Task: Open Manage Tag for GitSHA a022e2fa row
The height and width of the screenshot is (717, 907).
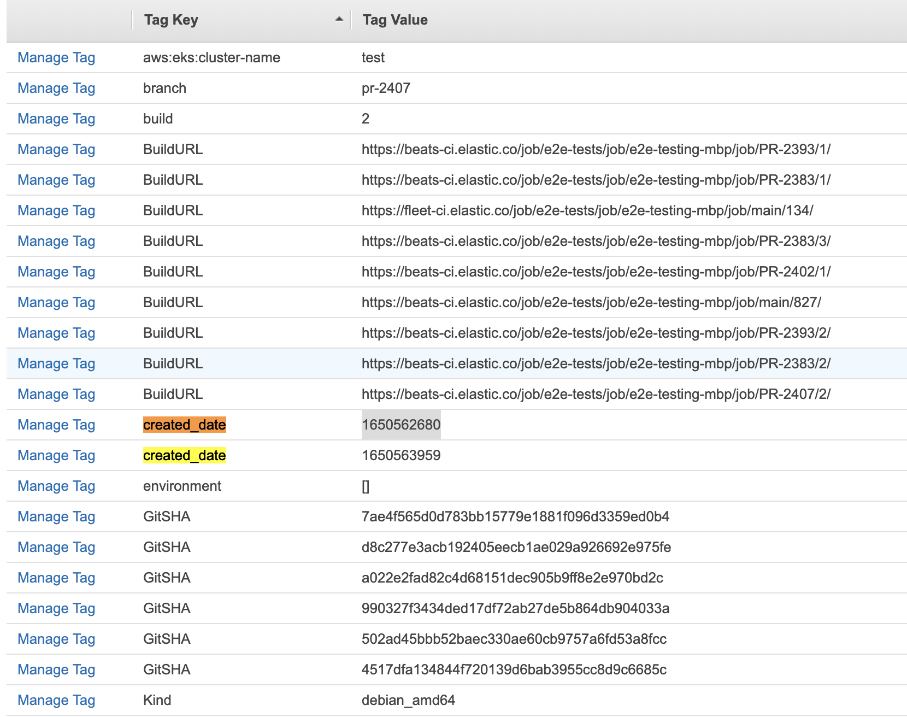Action: tap(56, 578)
